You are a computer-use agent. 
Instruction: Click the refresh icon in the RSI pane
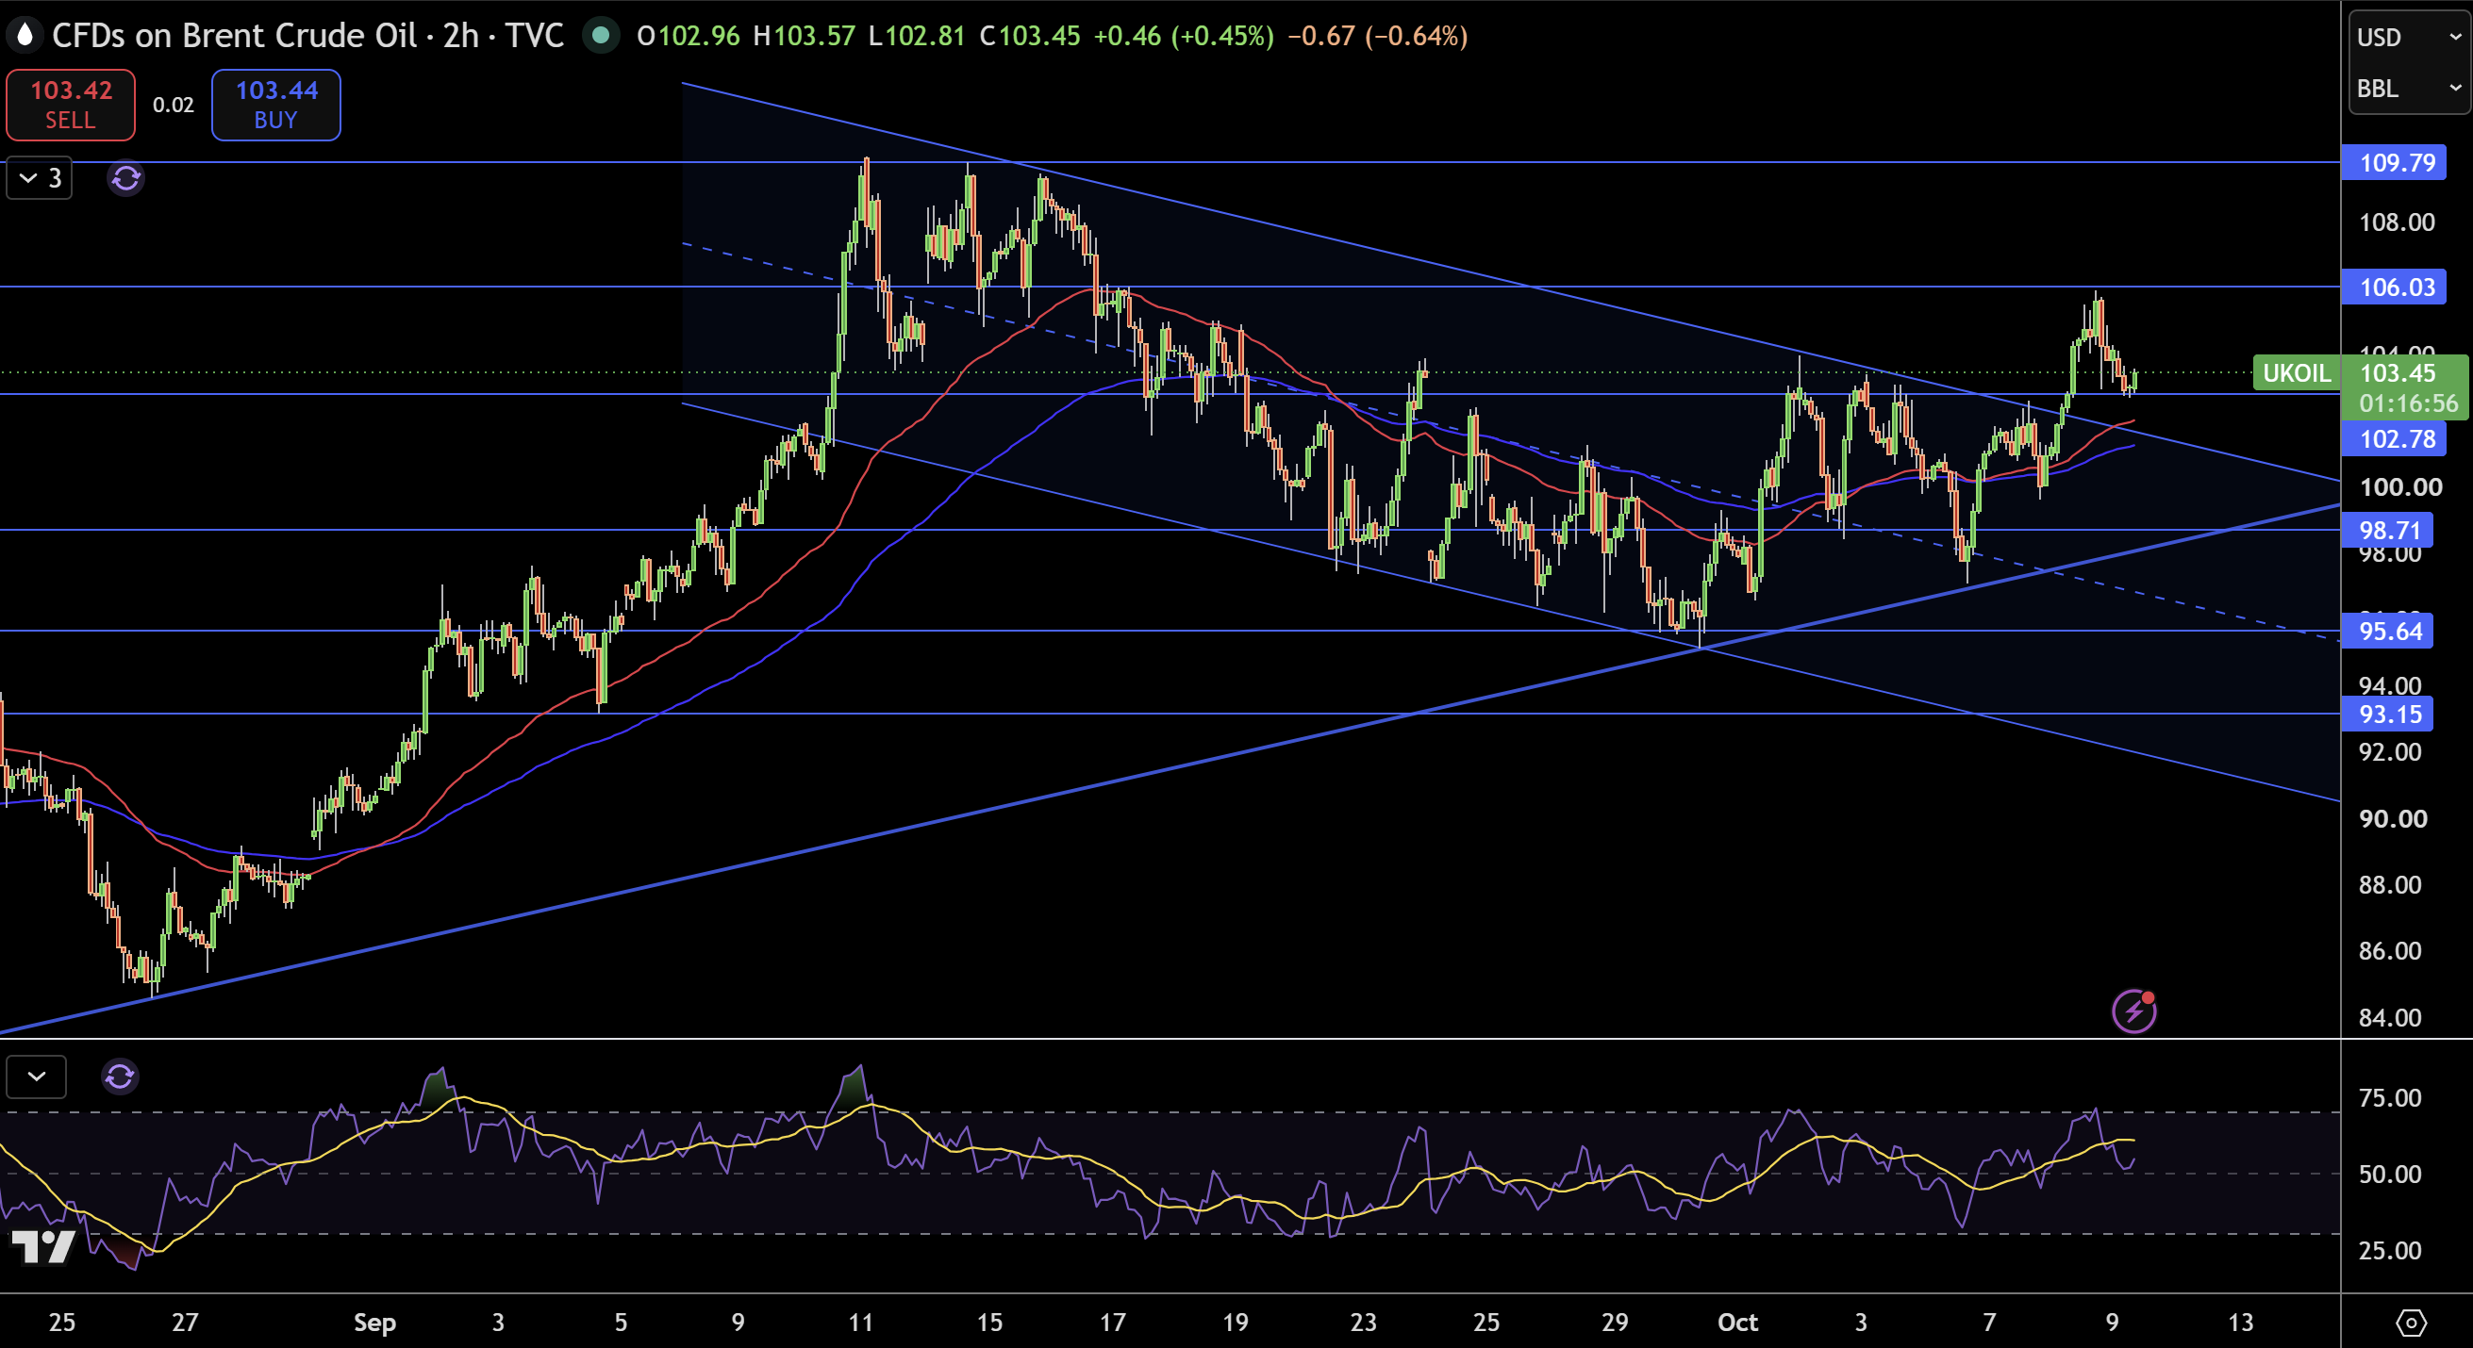tap(120, 1077)
